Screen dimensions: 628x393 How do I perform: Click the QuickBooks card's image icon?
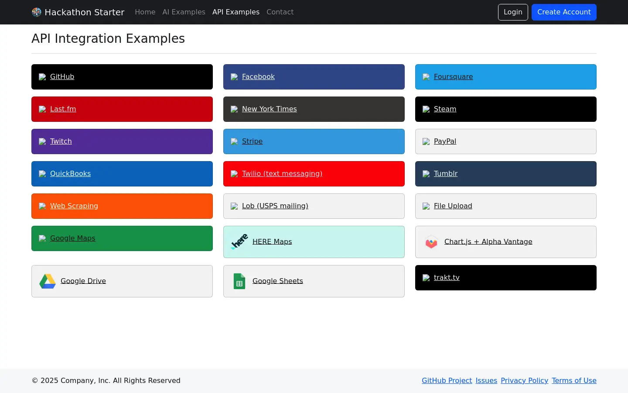[x=42, y=174]
